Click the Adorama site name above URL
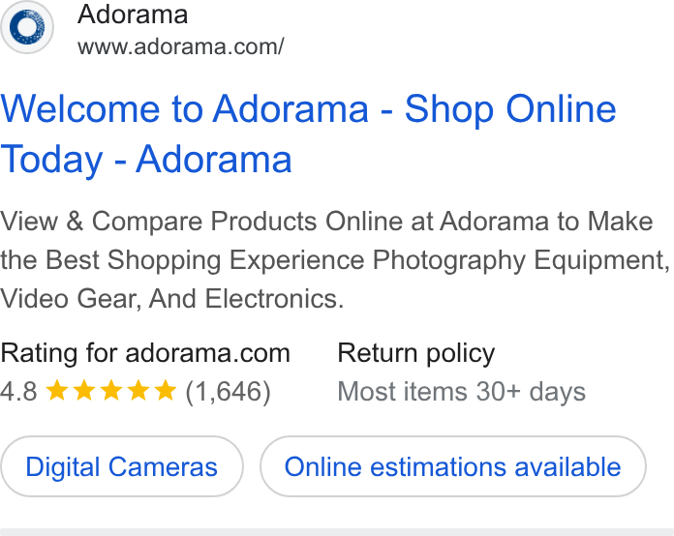This screenshot has width=674, height=536. (133, 15)
